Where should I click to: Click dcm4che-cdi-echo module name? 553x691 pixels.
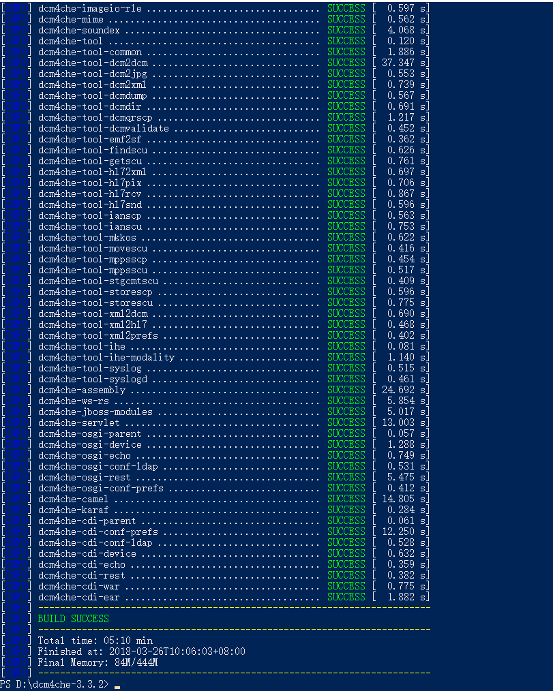coord(82,564)
